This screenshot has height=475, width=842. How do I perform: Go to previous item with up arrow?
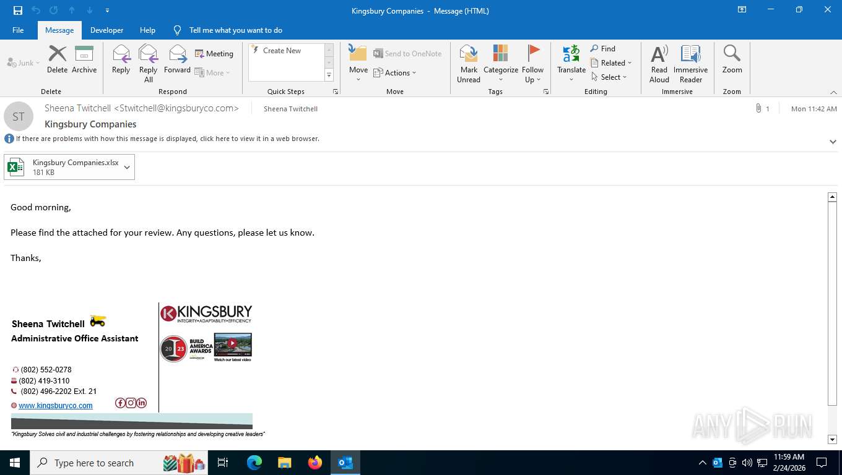72,11
